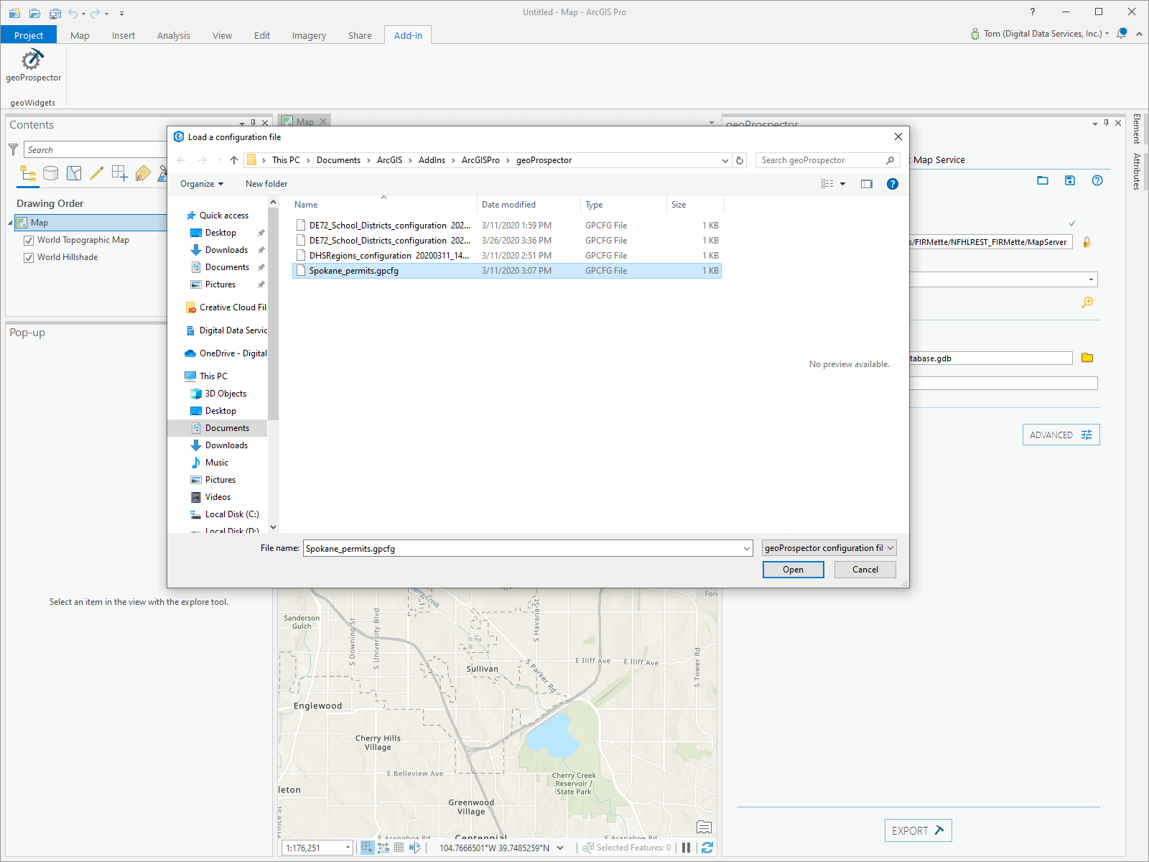The image size is (1149, 862).
Task: Switch to the Imagery ribbon tab
Action: [309, 35]
